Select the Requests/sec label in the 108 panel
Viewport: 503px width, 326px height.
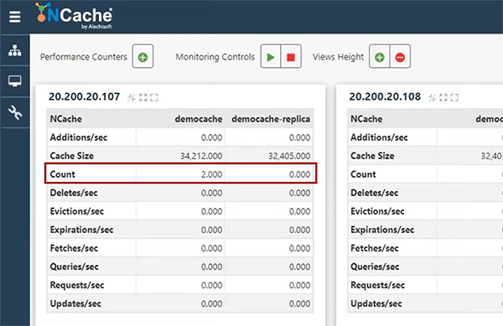[x=377, y=285]
